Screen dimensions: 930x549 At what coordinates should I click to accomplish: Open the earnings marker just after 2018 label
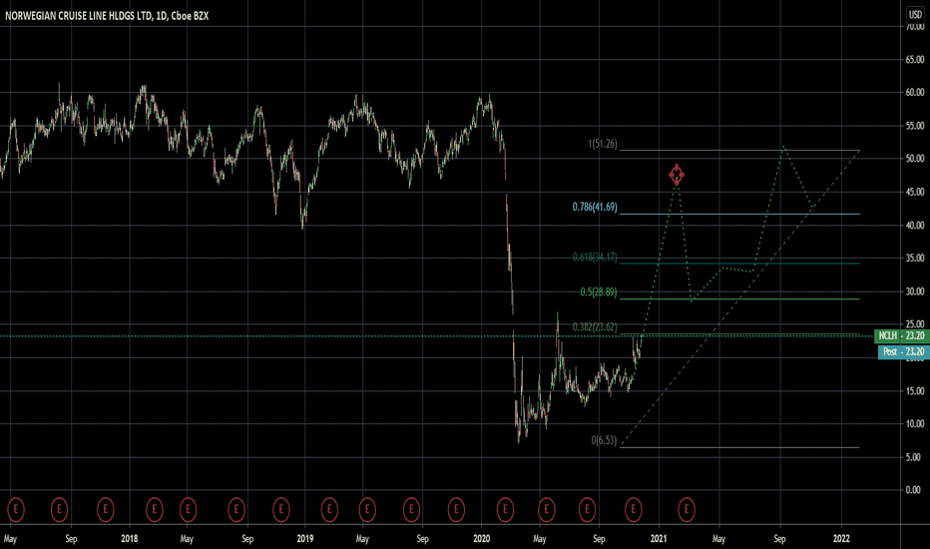(155, 509)
